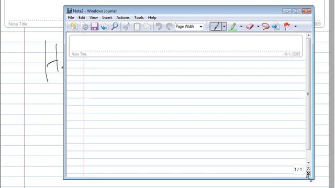
Task: Click the vertical scrollbar thumb
Action: pyautogui.click(x=308, y=94)
